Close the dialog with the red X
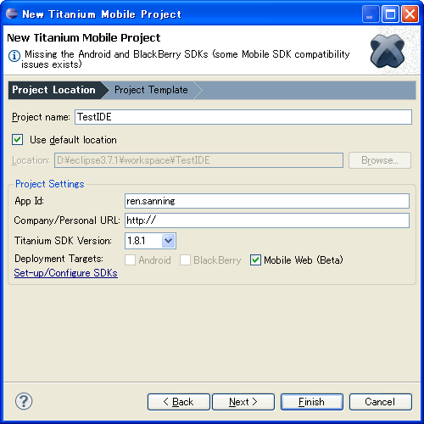This screenshot has height=424, width=424. click(410, 14)
